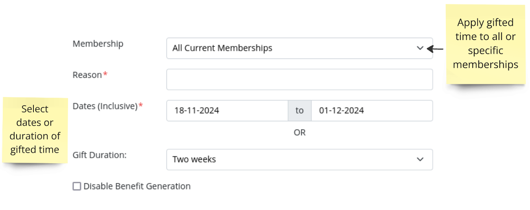This screenshot has height=210, width=530.
Task: Click the 'OR' text between fields
Action: click(x=299, y=133)
